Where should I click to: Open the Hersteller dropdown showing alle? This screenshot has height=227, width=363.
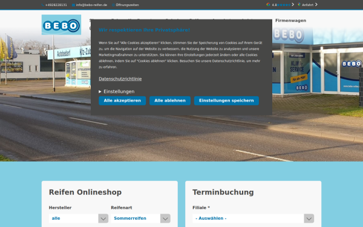coord(79,218)
